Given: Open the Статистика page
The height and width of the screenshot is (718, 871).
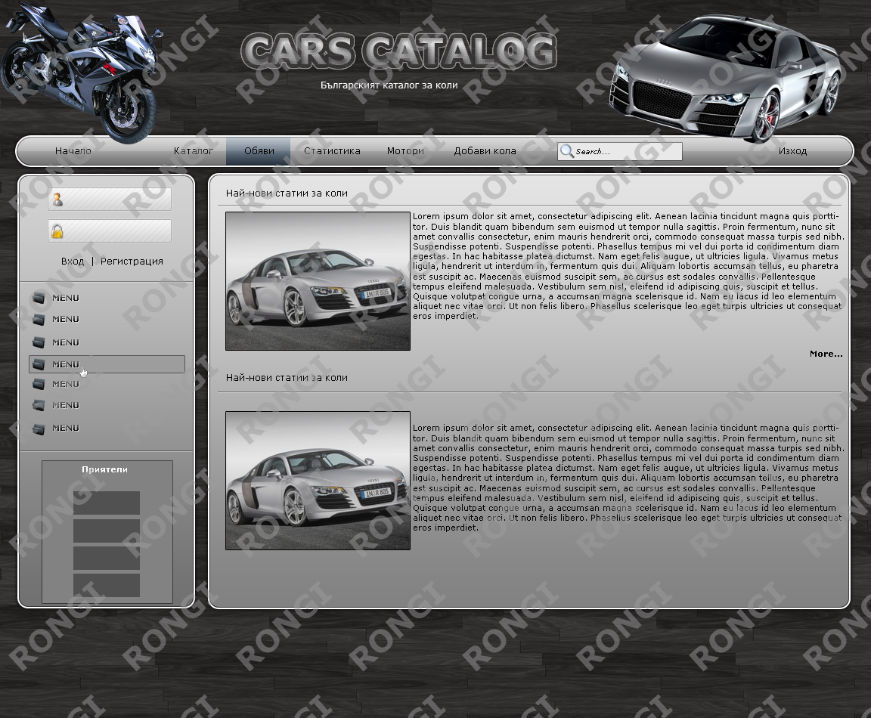Looking at the screenshot, I should pyautogui.click(x=332, y=151).
